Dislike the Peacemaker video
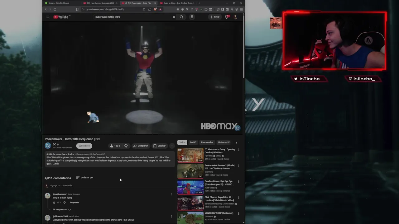399x224 pixels. (x=126, y=146)
